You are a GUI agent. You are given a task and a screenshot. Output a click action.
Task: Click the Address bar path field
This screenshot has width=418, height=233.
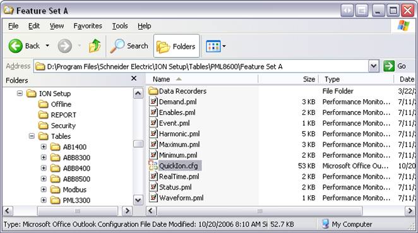click(201, 66)
